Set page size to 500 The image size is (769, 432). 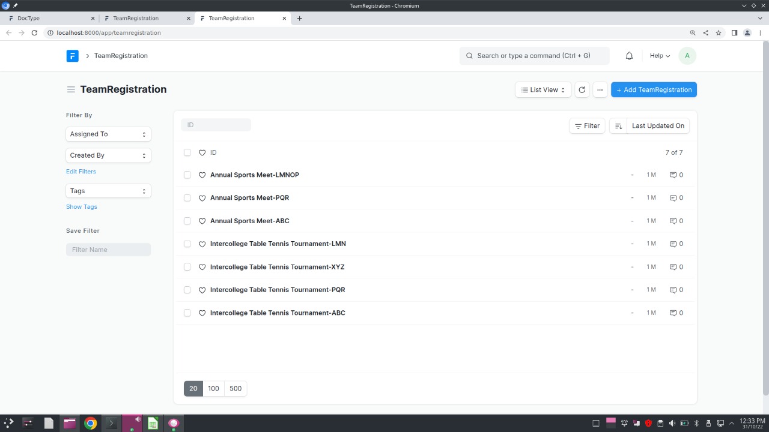tap(236, 389)
